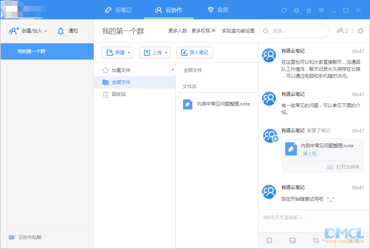Click the 加星文件 star icon

coord(106,70)
